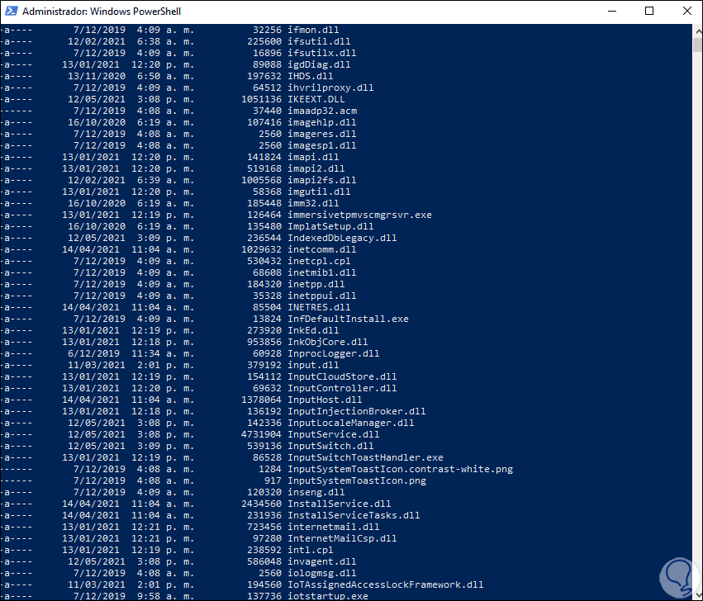Screen dimensions: 703x601
Task: Click the file name IndexedDbLegacy.dll
Action: click(342, 239)
